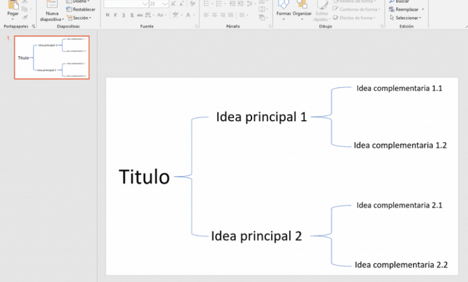468x282 pixels.
Task: Click the Idea principal 1 text
Action: (262, 117)
